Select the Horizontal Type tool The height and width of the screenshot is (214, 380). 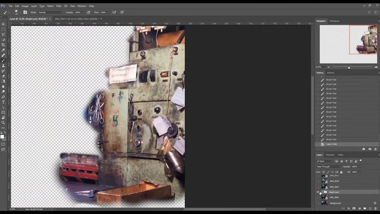click(3, 102)
